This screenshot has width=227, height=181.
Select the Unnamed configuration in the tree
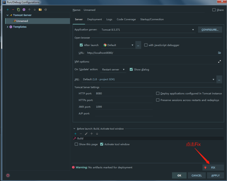(38, 21)
